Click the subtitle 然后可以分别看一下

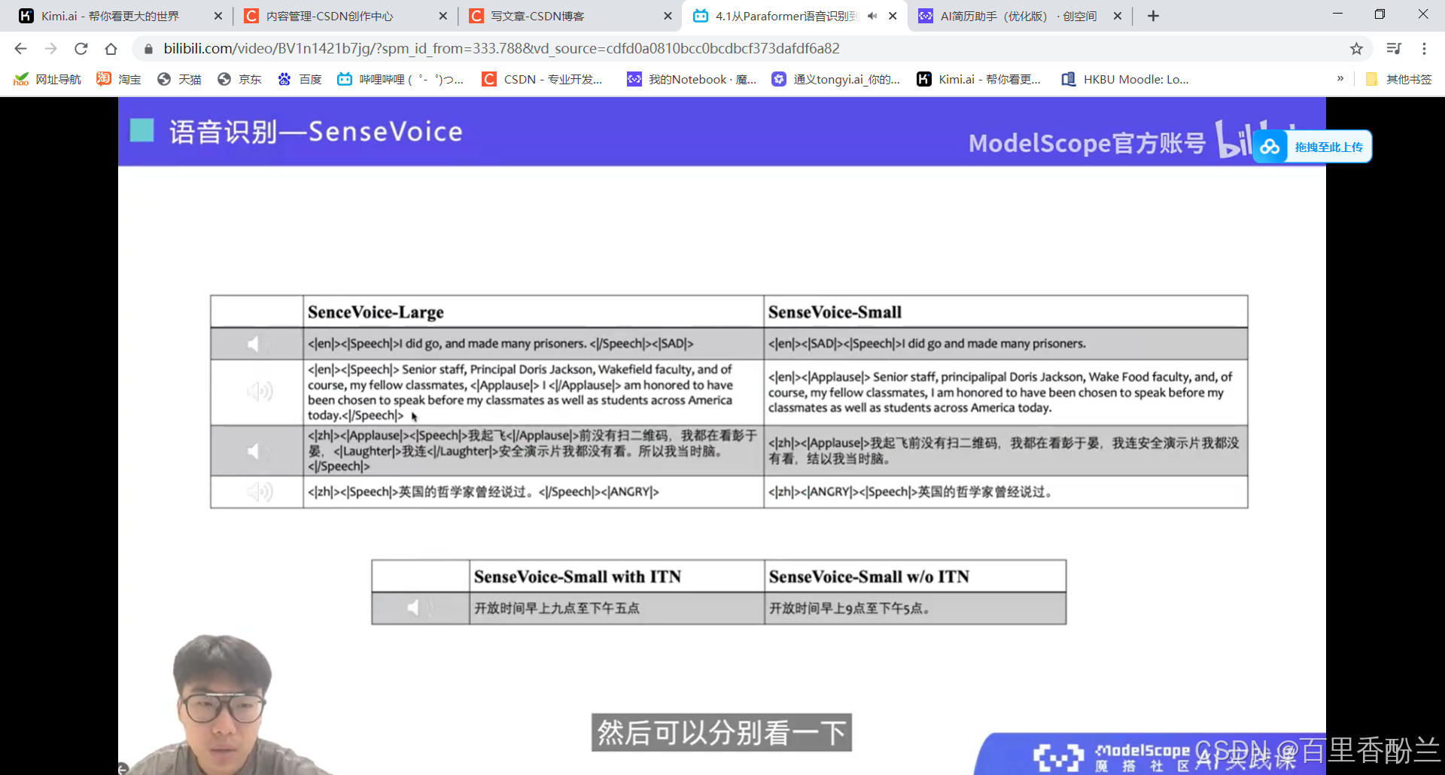[x=722, y=732]
